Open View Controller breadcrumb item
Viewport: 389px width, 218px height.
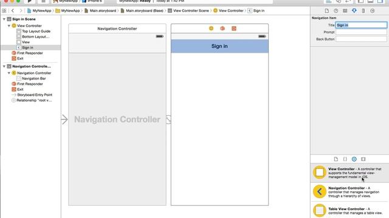coord(229,11)
